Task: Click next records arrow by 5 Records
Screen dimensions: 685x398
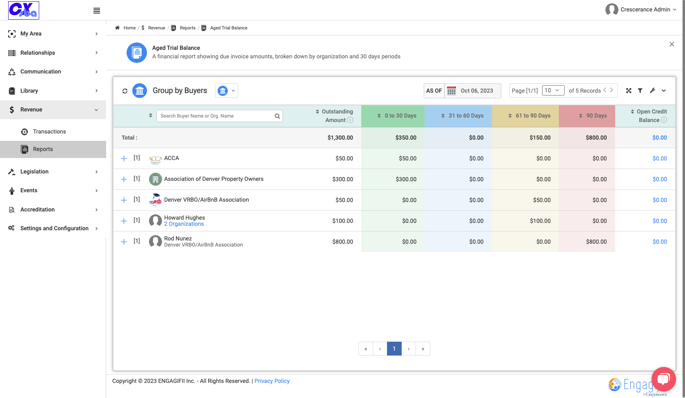Action: 612,90
